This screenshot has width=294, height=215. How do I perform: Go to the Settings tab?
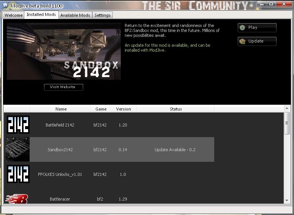click(103, 15)
